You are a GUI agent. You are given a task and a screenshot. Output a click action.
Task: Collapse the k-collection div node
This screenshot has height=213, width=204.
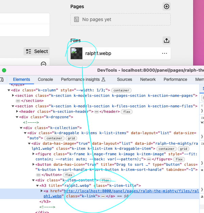tap(21, 128)
